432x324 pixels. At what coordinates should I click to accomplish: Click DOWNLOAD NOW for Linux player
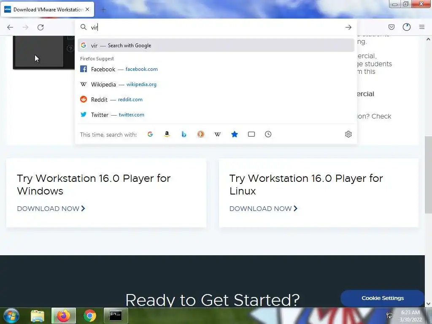(x=263, y=208)
